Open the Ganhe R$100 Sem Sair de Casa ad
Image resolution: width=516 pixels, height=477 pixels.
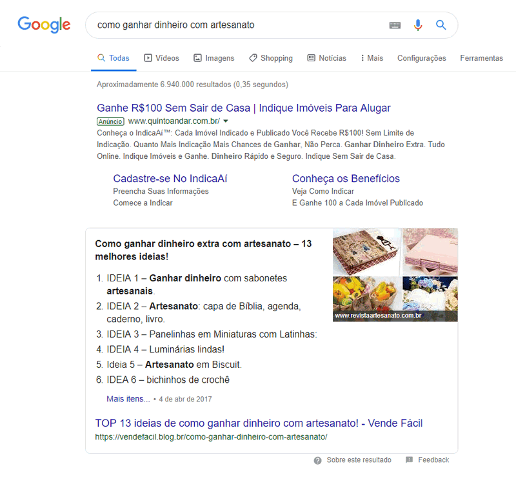pos(244,108)
